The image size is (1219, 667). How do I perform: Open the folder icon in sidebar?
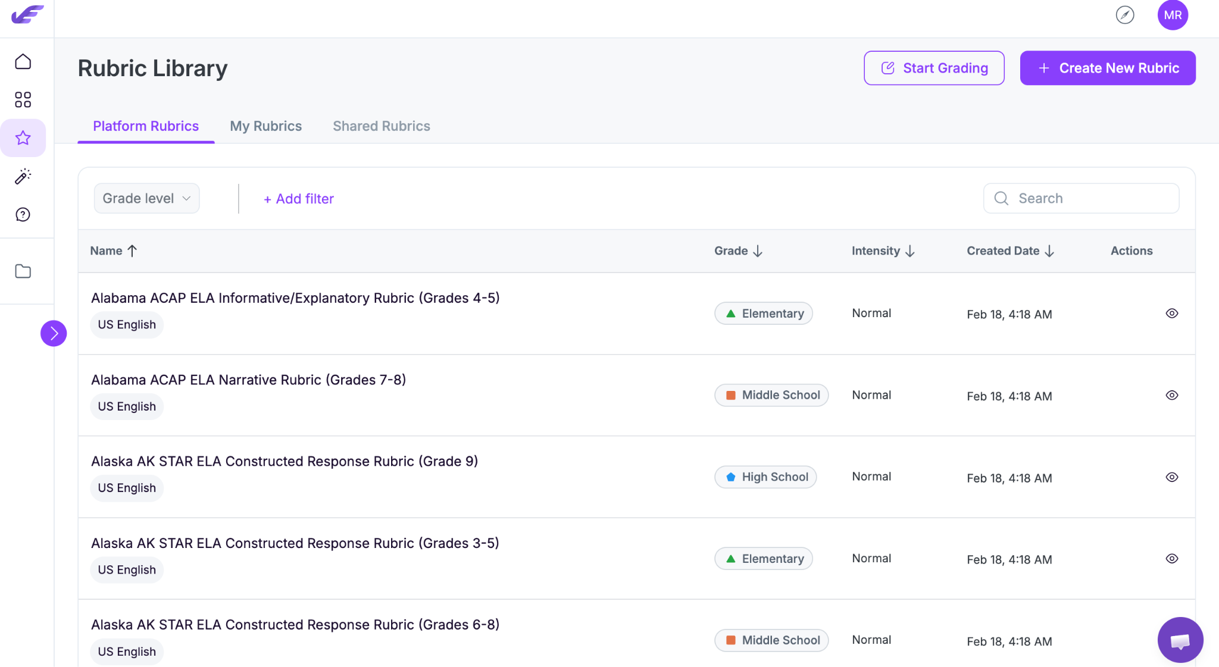click(23, 271)
